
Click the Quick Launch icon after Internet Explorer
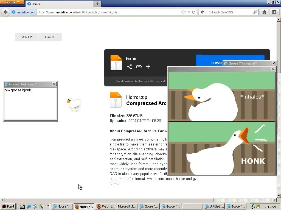pos(35,206)
